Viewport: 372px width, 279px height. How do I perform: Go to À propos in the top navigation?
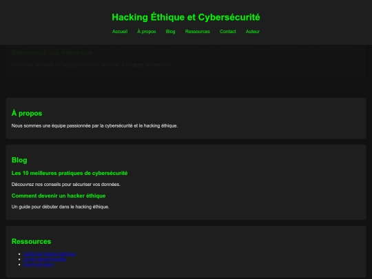(x=147, y=32)
